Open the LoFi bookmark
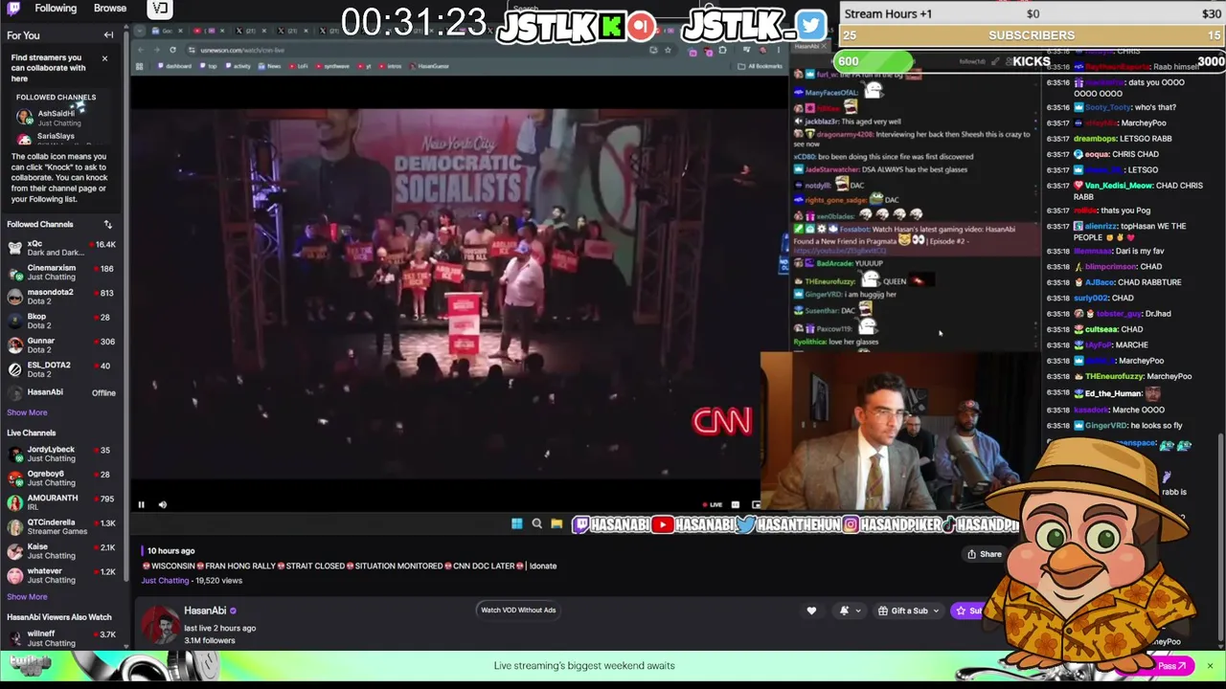This screenshot has height=689, width=1226. 298,66
